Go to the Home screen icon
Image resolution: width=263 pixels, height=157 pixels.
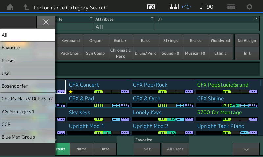pyautogui.click(x=10, y=7)
